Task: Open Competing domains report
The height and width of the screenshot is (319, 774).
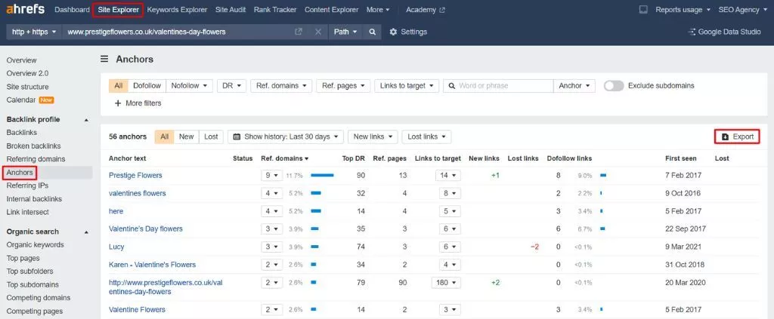Action: click(38, 298)
